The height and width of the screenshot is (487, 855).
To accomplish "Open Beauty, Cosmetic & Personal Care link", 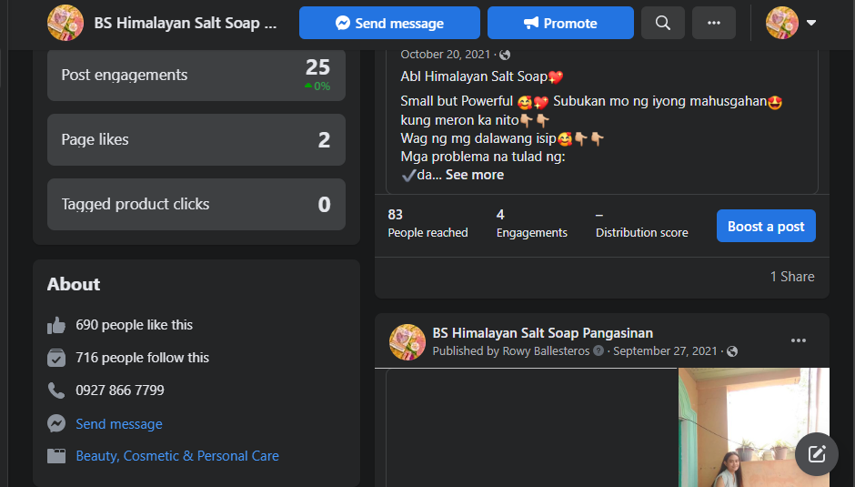I will (177, 456).
